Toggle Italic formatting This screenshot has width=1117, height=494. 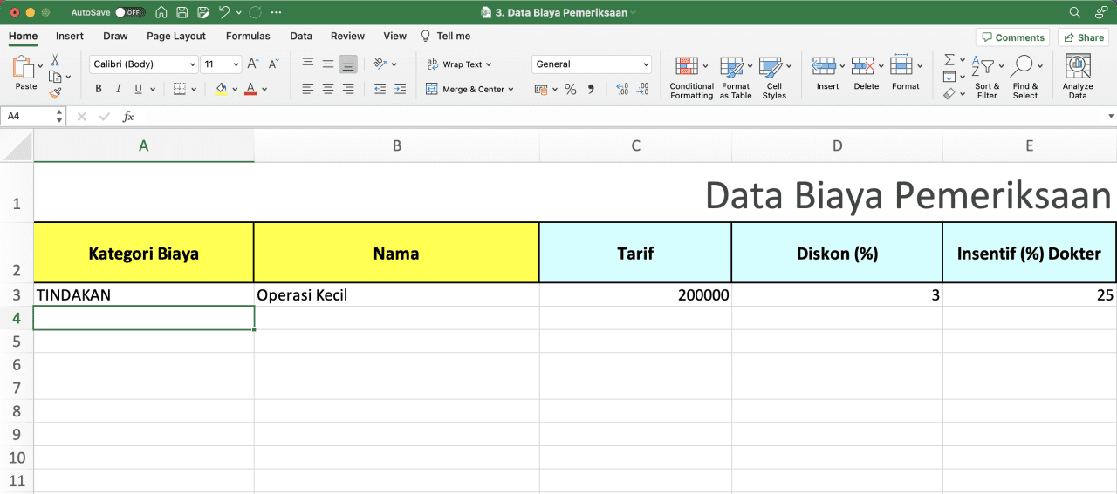tap(119, 89)
